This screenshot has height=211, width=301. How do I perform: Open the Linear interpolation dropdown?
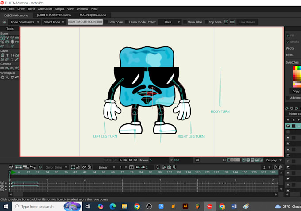106,167
